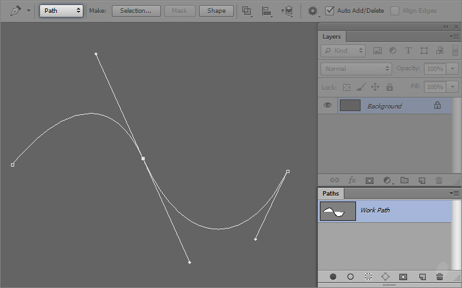
Task: Click the Make Selection button
Action: coord(136,11)
